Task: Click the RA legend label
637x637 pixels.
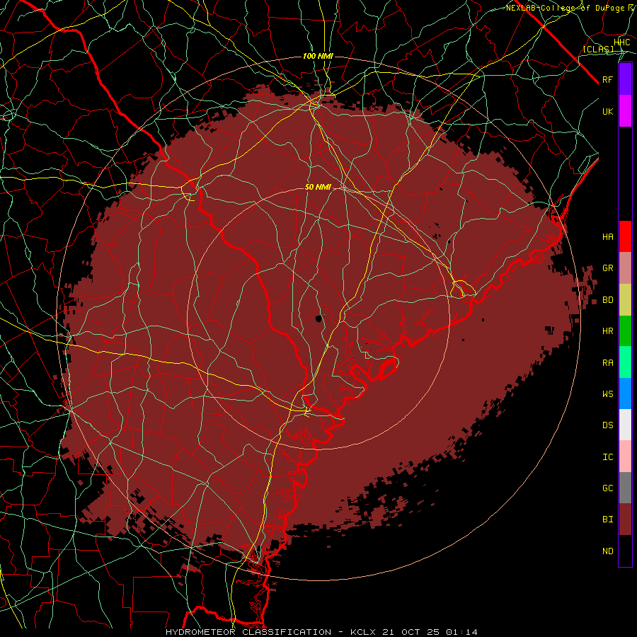Action: (x=607, y=363)
